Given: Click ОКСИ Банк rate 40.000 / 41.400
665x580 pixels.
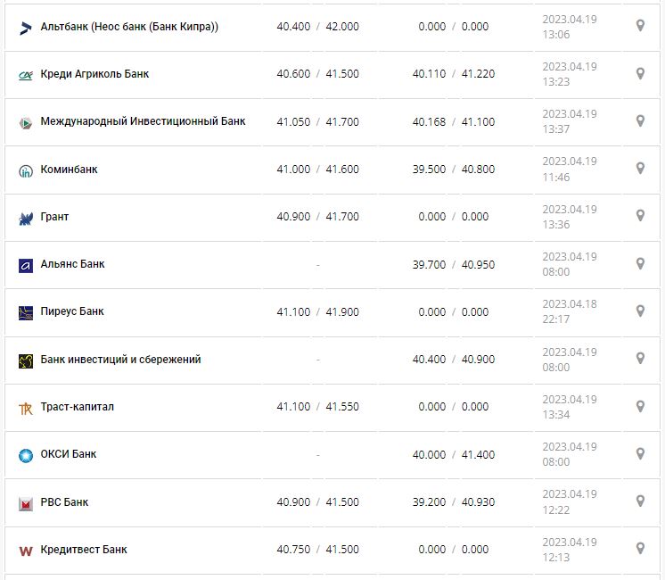Looking at the screenshot, I should pos(453,455).
